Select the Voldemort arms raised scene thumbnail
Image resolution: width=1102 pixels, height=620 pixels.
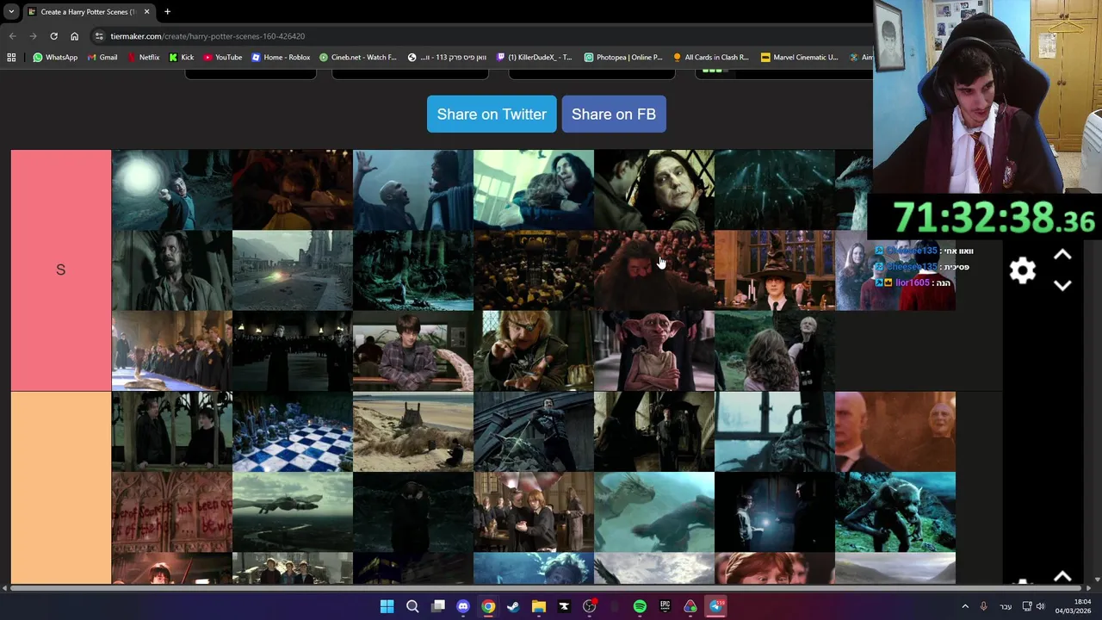(x=412, y=189)
